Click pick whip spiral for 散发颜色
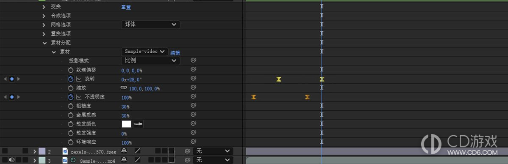This screenshot has width=508, height=164. pos(193,123)
